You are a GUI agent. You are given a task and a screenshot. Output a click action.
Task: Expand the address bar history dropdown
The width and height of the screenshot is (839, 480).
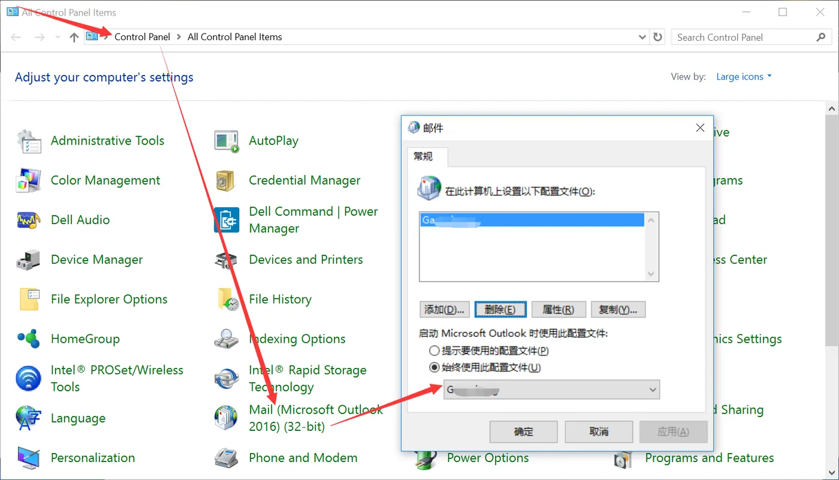[x=642, y=37]
